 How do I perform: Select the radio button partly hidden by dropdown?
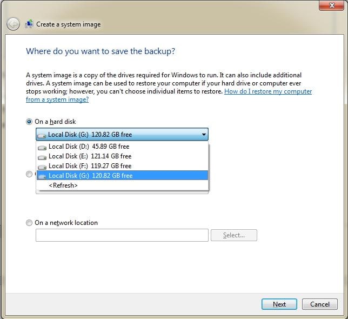pyautogui.click(x=29, y=174)
